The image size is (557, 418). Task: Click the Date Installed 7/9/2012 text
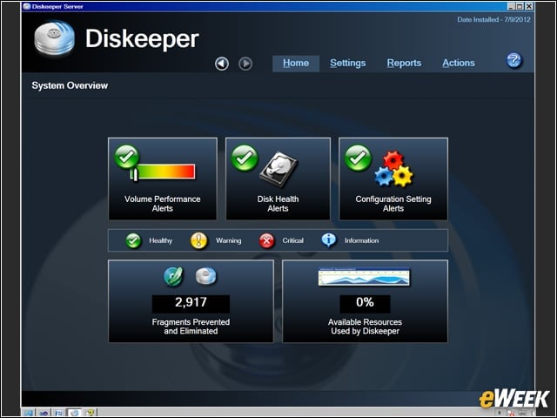coord(493,19)
